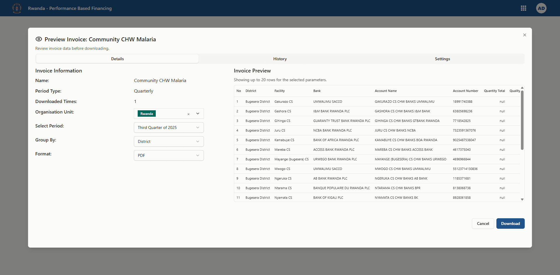Open the Settings tab

(x=442, y=58)
